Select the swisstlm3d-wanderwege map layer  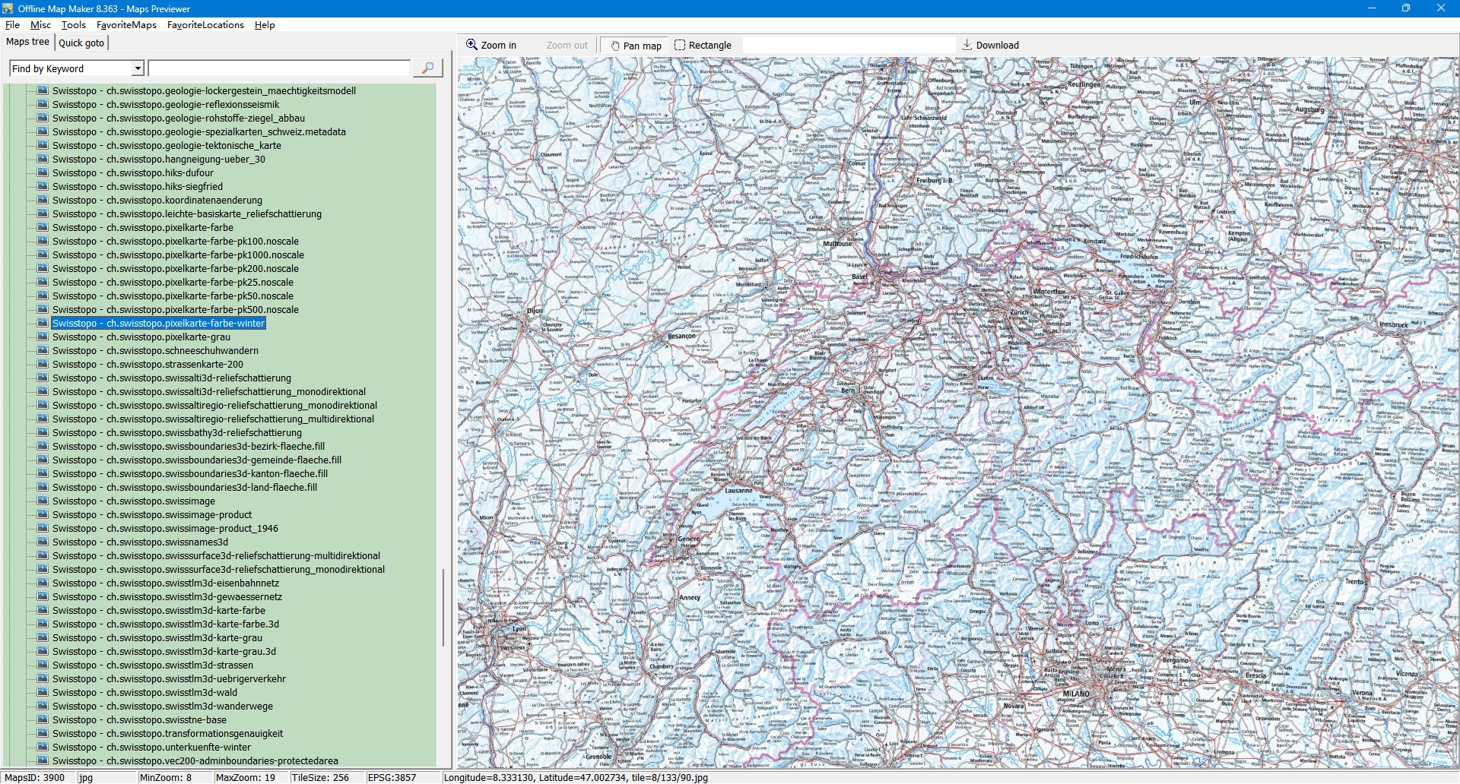pyautogui.click(x=162, y=707)
